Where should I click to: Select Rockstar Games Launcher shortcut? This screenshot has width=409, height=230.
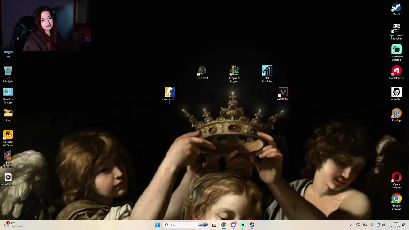pyautogui.click(x=8, y=138)
